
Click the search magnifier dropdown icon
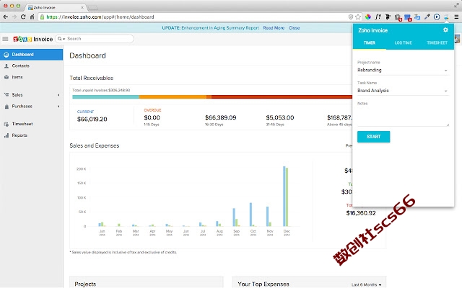point(61,39)
